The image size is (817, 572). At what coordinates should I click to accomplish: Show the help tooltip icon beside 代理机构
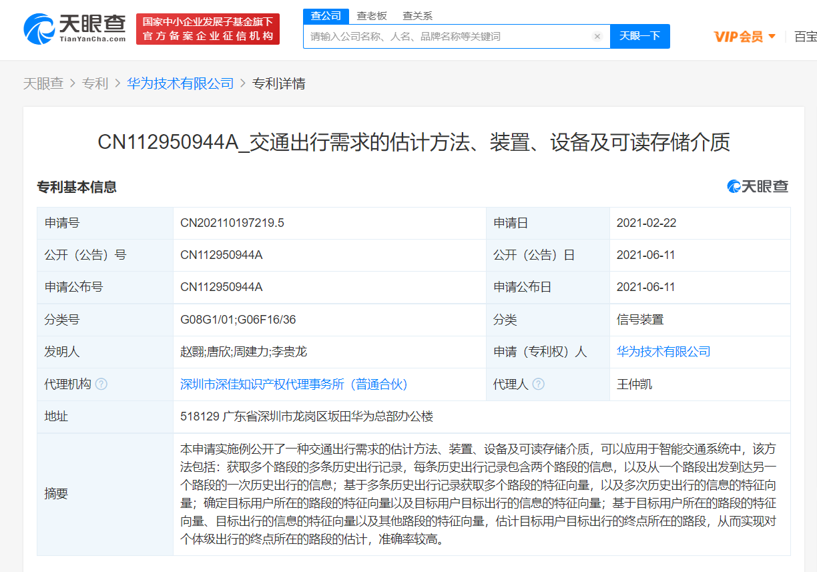101,384
